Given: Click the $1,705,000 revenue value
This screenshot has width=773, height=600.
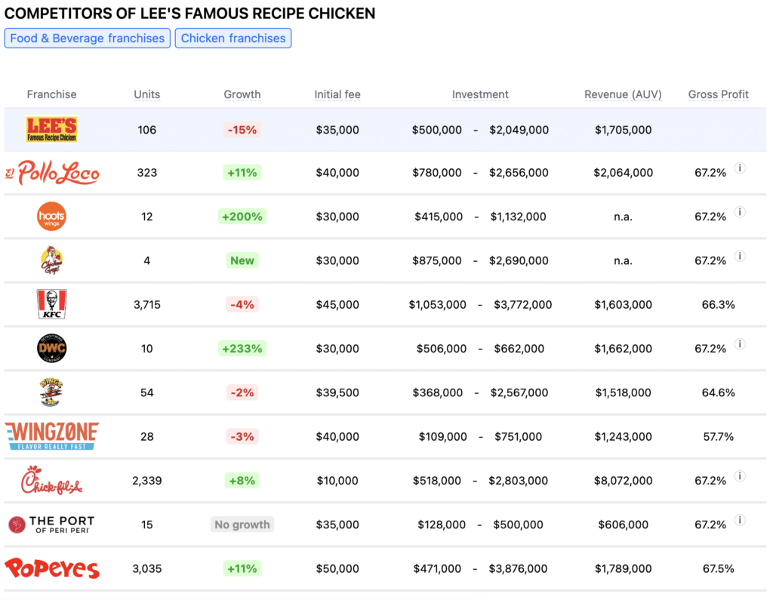Looking at the screenshot, I should (623, 130).
